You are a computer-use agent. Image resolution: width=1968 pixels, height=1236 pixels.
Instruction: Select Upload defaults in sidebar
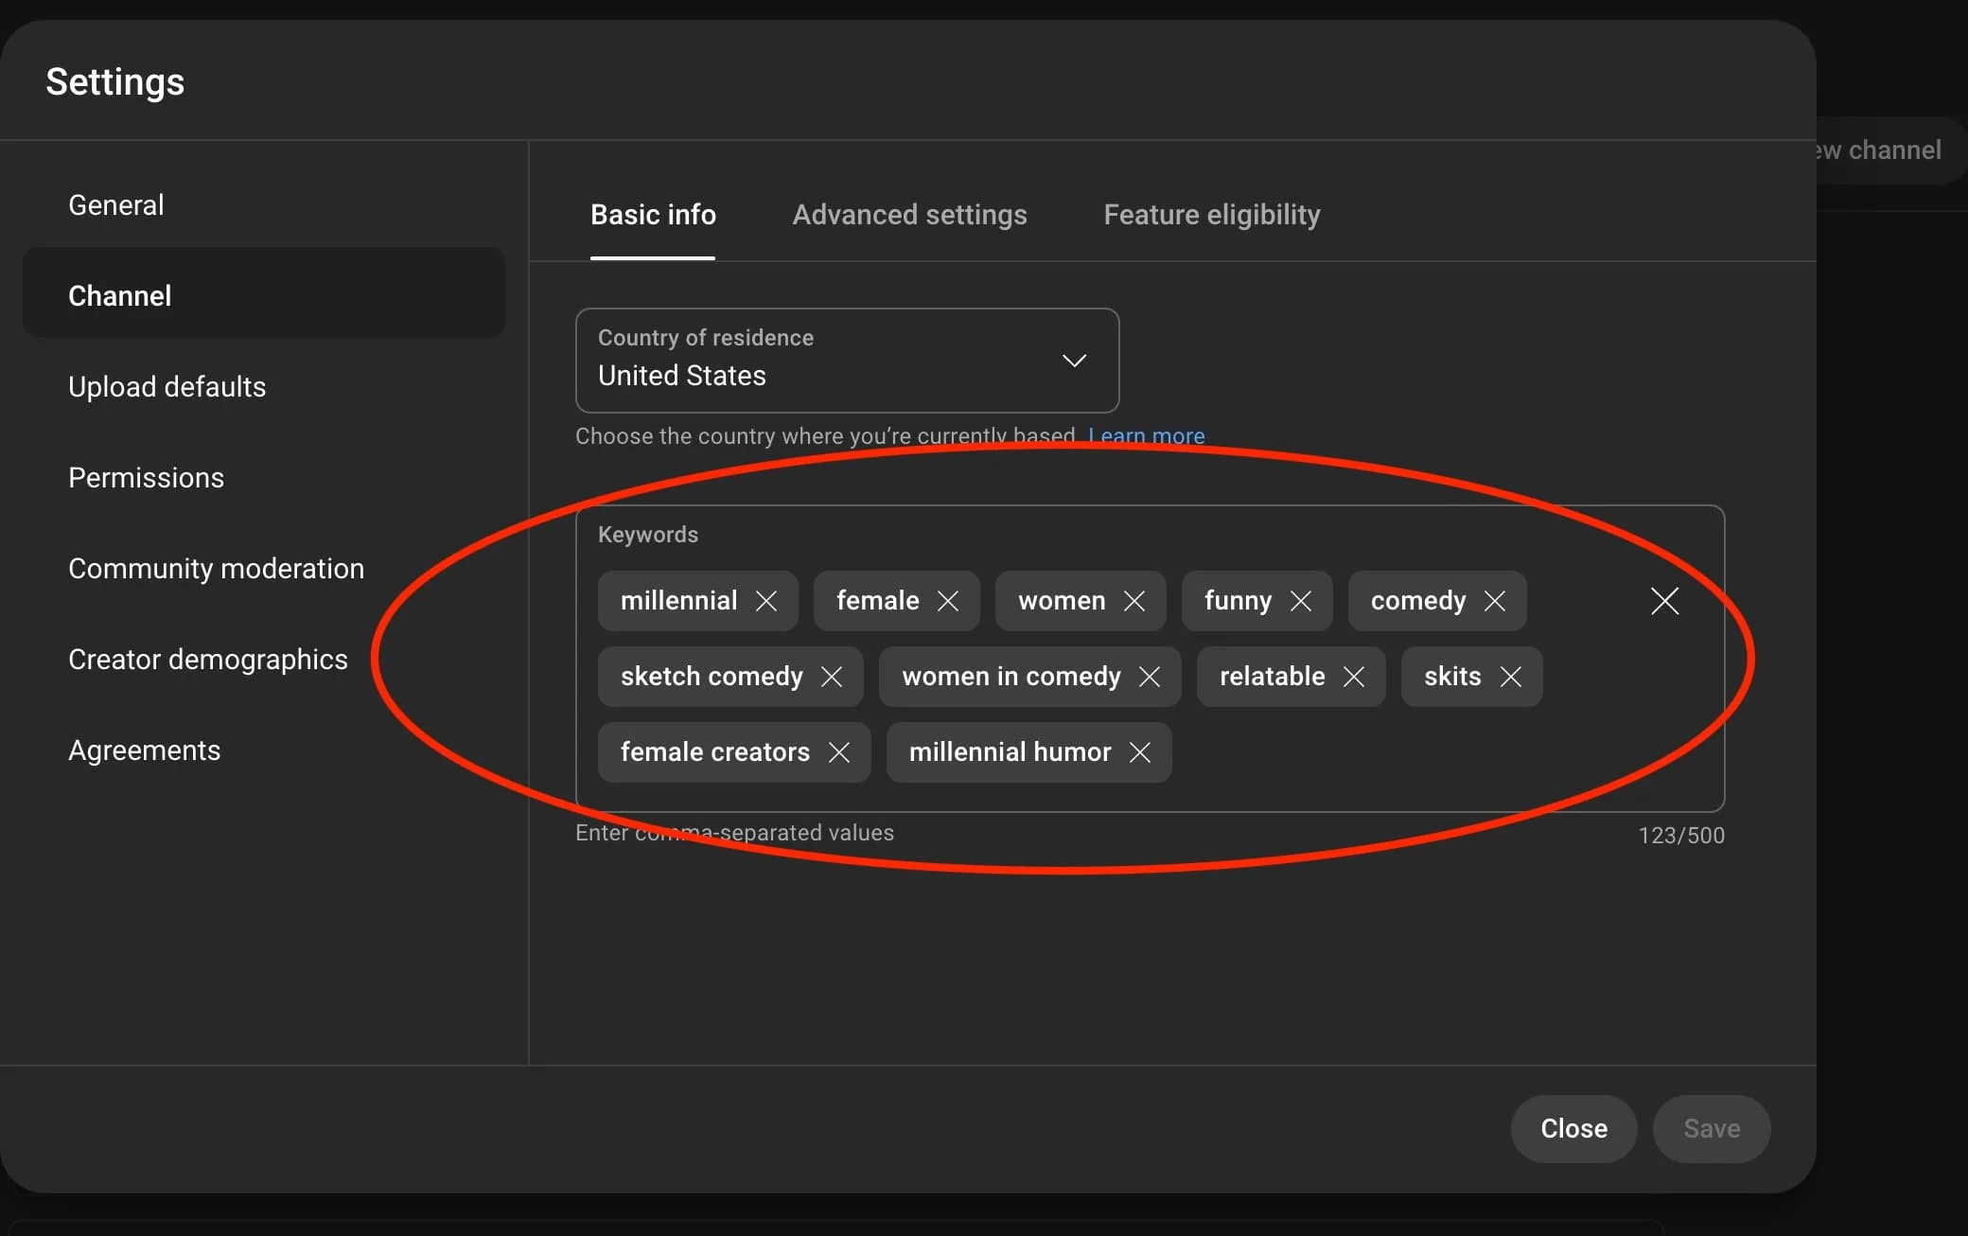point(167,387)
